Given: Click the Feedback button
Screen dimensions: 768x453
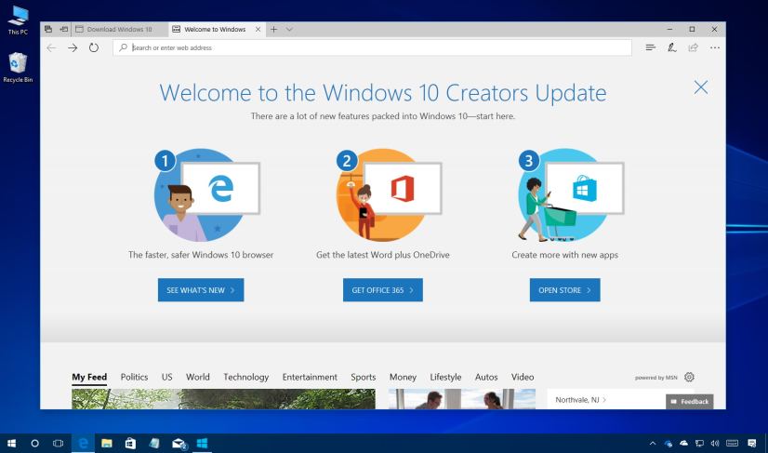Looking at the screenshot, I should pyautogui.click(x=690, y=402).
